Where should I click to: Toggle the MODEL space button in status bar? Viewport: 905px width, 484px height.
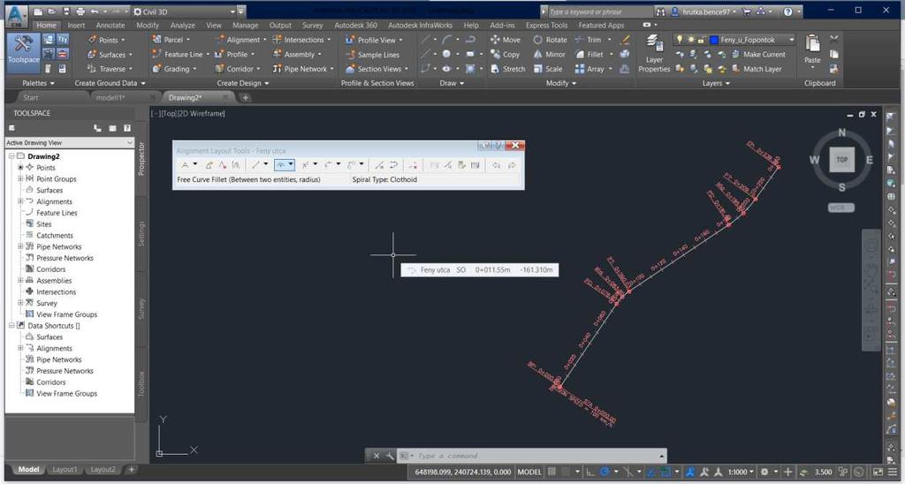click(x=529, y=472)
